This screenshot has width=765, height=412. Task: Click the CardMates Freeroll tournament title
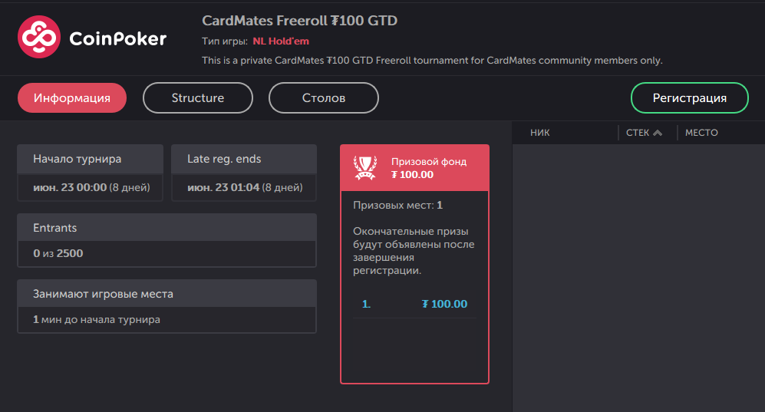[299, 21]
